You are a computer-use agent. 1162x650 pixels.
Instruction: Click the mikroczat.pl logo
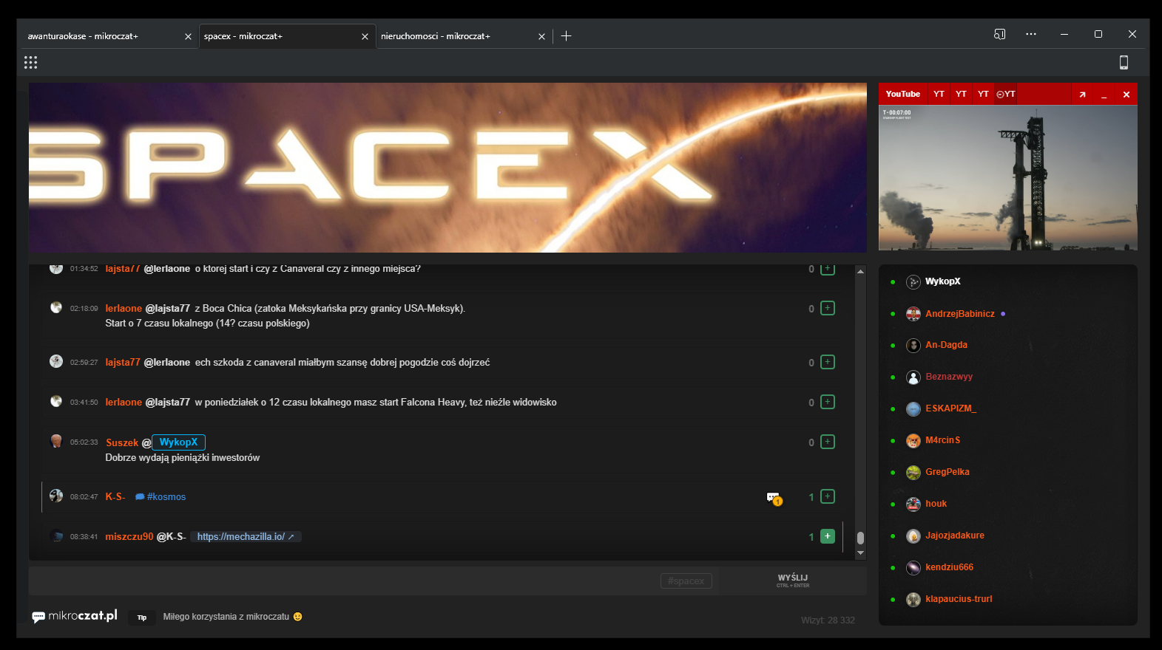click(x=75, y=616)
